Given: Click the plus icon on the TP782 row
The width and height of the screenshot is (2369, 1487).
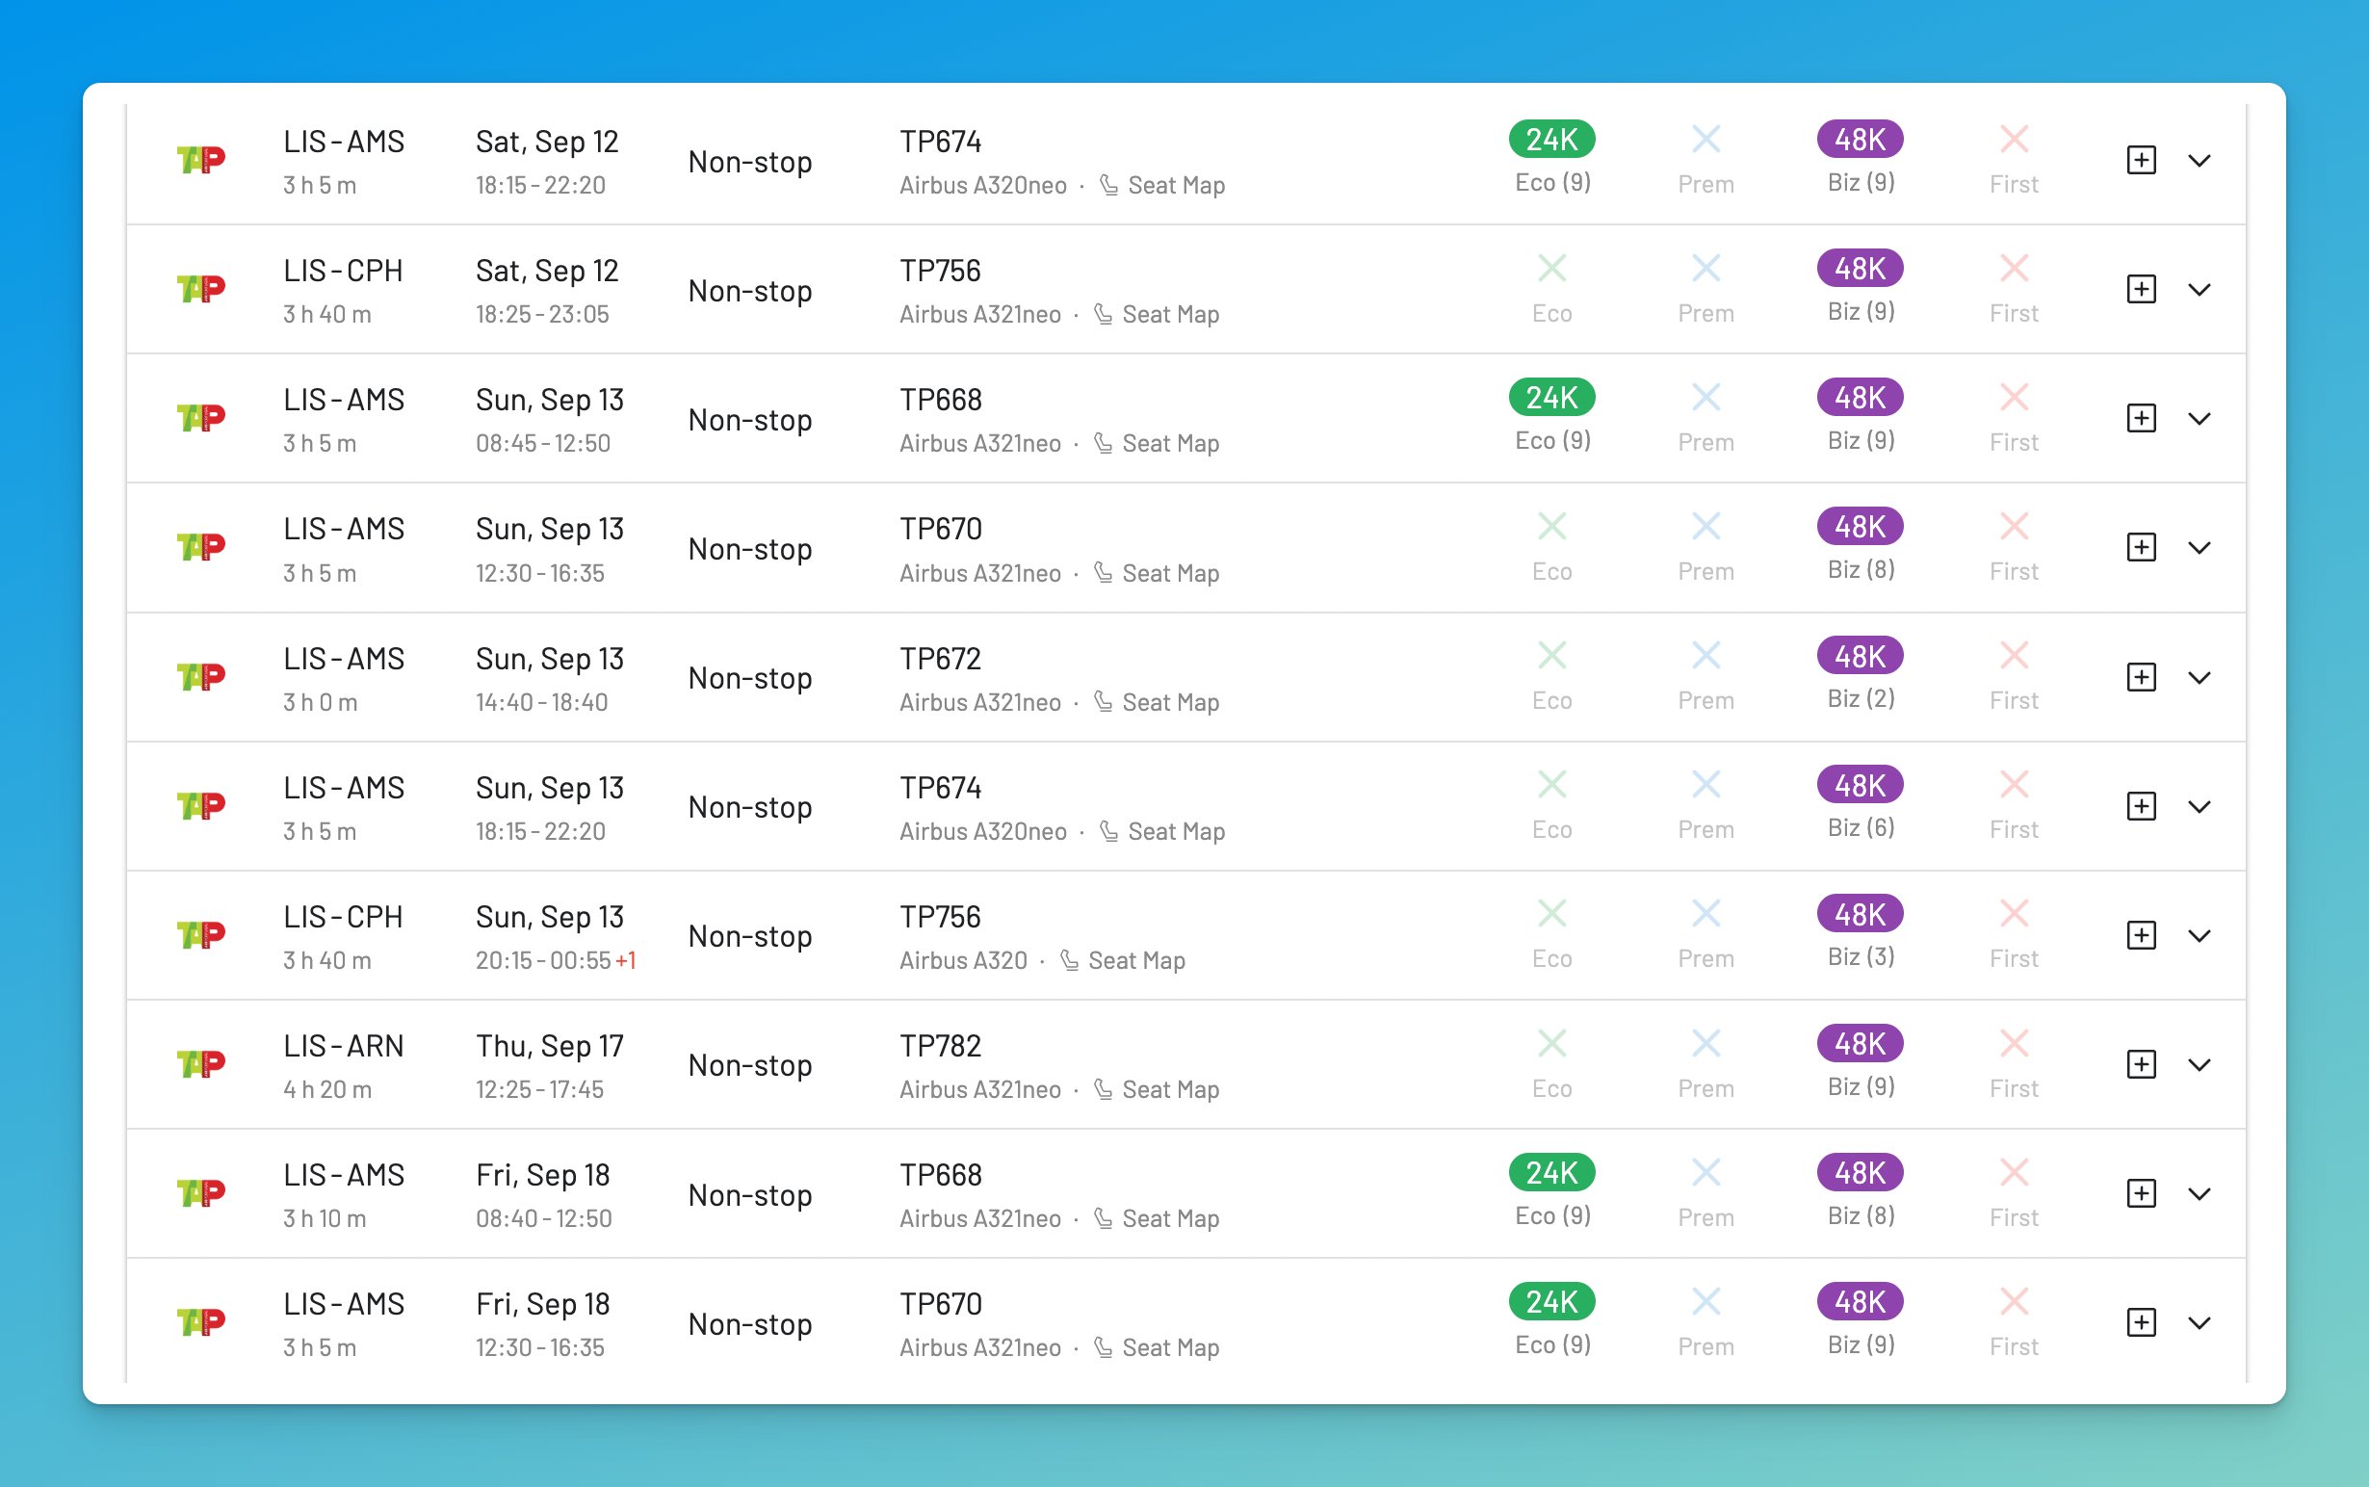Looking at the screenshot, I should coord(2141,1064).
